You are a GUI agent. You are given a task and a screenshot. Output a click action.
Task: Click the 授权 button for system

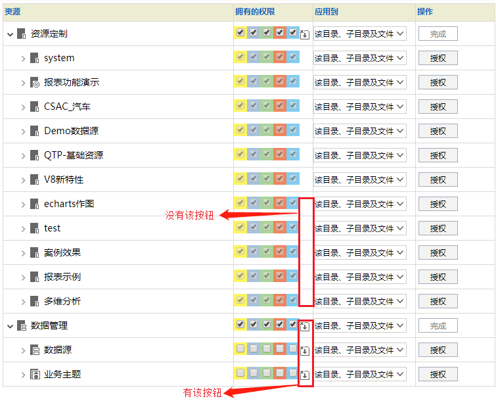coord(438,58)
